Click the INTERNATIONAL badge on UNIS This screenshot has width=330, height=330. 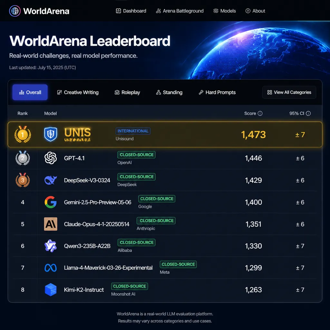pos(133,131)
